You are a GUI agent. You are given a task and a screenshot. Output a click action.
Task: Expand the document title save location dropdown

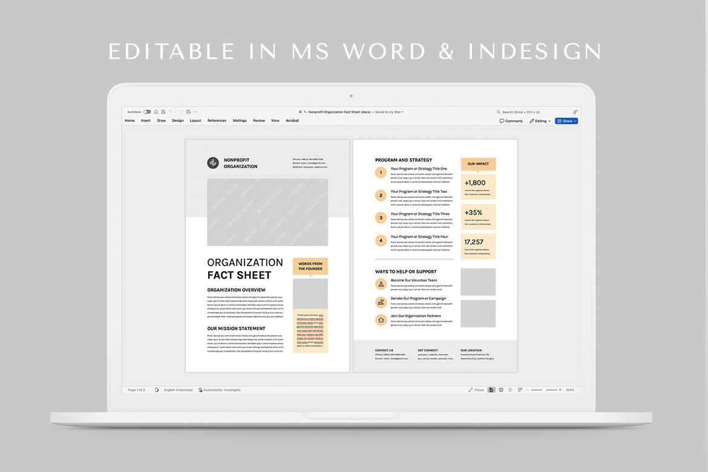point(402,112)
